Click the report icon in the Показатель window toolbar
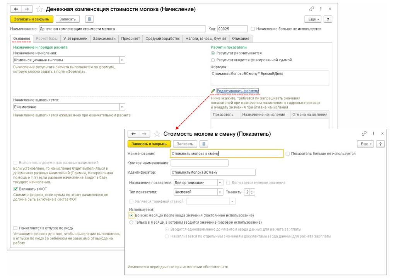The width and height of the screenshot is (396, 280). [203, 144]
